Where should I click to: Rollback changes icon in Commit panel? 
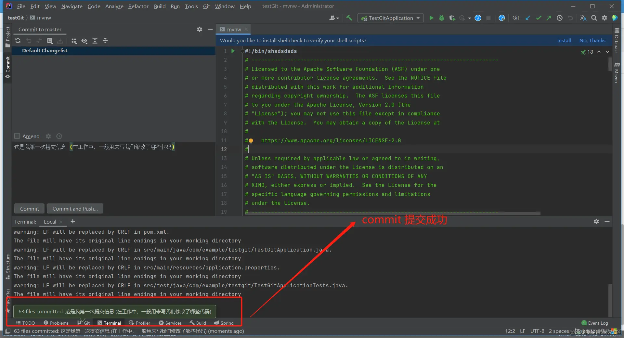point(29,41)
